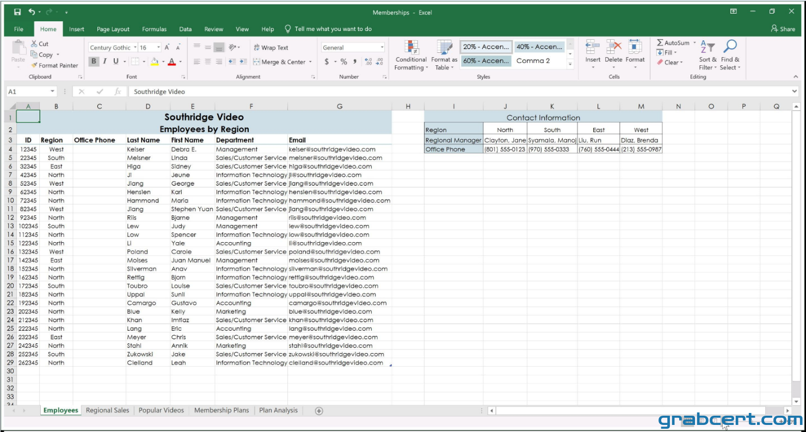The height and width of the screenshot is (432, 806).
Task: Open the Find & Select magnifier icon
Action: click(x=729, y=47)
